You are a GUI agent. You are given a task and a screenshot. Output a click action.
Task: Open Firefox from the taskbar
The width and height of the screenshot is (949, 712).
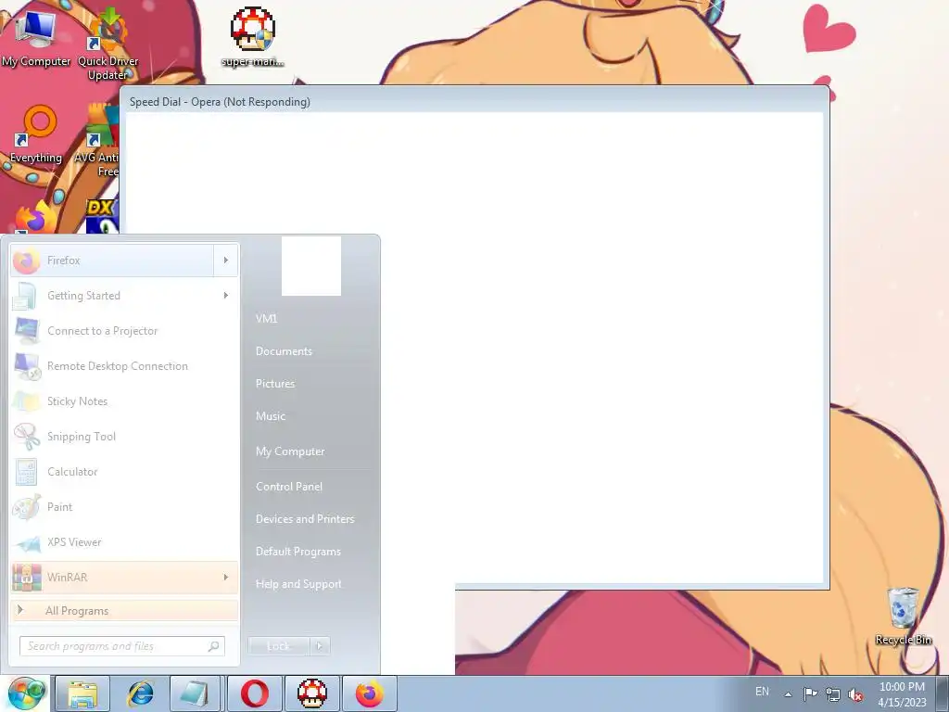(370, 693)
